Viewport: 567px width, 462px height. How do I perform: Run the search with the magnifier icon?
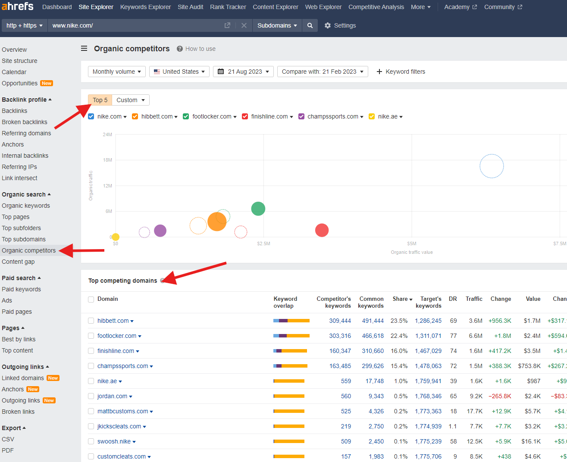(x=310, y=25)
